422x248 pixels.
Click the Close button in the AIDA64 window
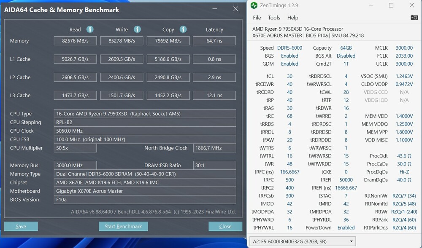225,226
